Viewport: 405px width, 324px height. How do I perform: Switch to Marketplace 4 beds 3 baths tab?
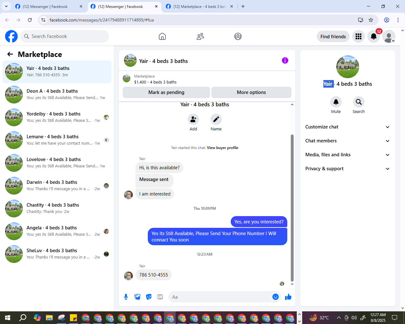point(200,6)
